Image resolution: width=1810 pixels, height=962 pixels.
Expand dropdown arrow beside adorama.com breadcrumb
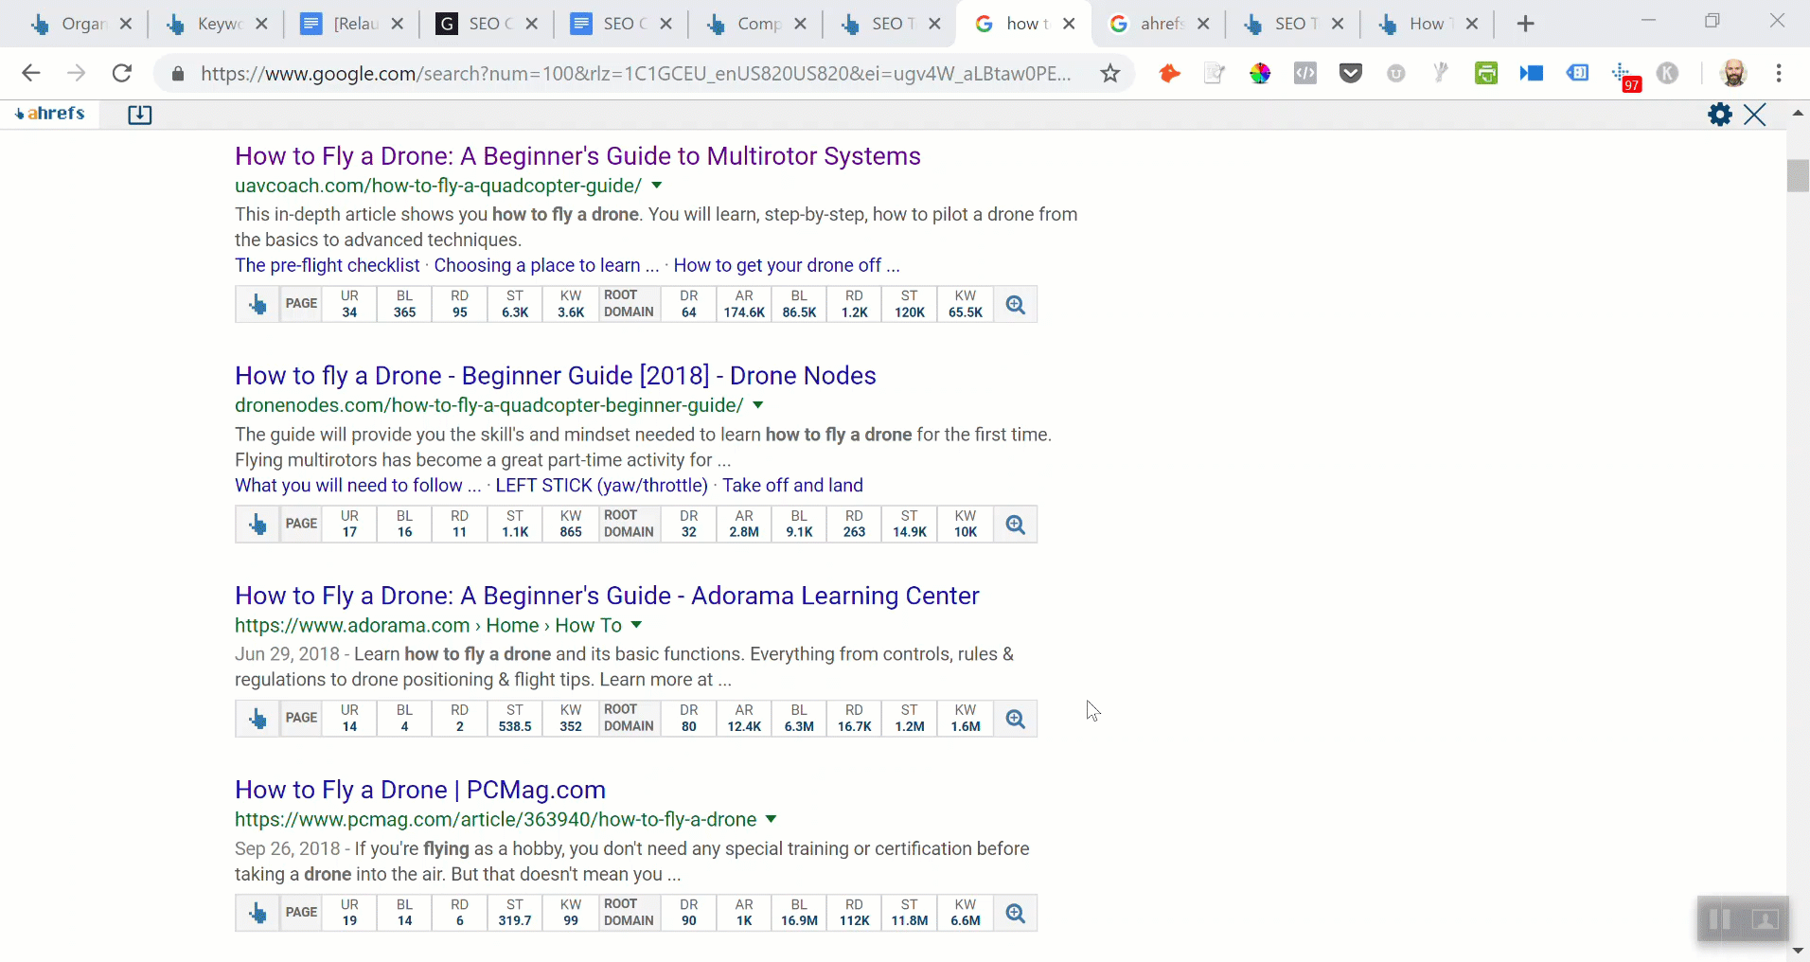pyautogui.click(x=636, y=625)
